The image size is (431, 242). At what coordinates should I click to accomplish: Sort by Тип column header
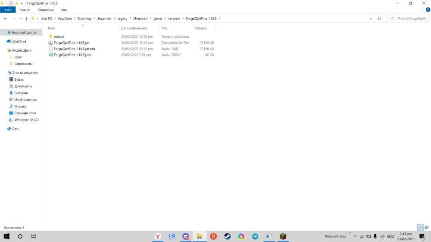pos(164,28)
